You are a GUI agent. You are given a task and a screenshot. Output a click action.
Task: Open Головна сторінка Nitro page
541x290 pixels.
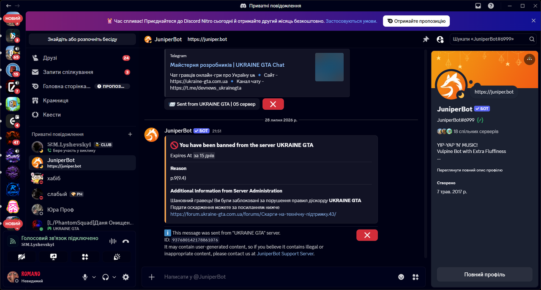82,86
